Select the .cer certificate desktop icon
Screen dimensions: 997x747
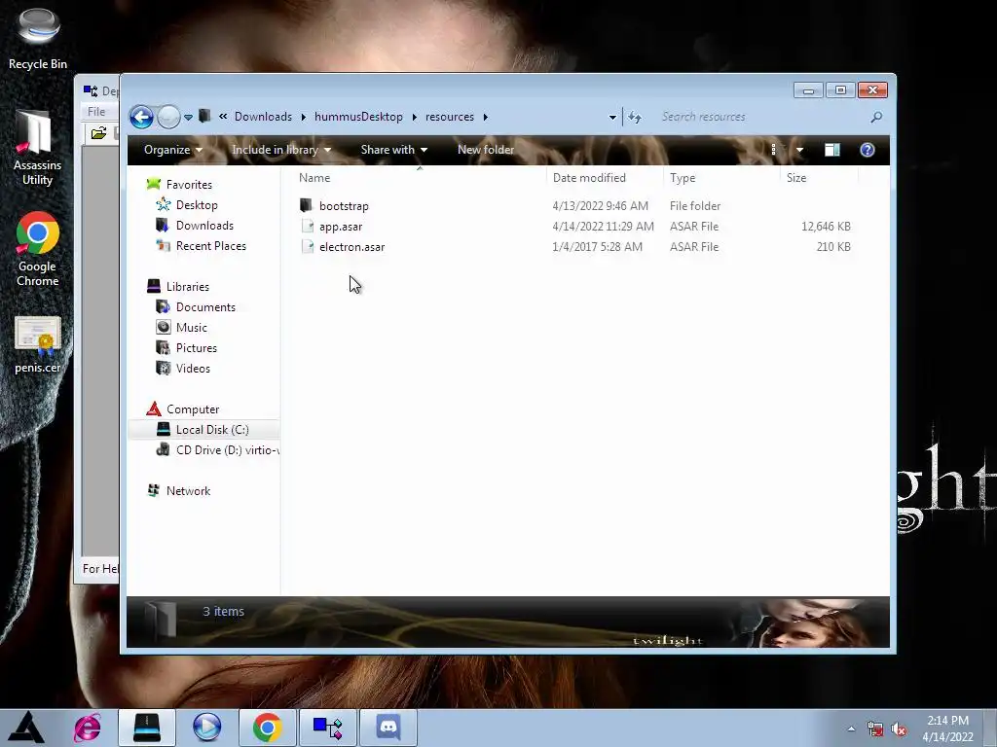pyautogui.click(x=38, y=345)
